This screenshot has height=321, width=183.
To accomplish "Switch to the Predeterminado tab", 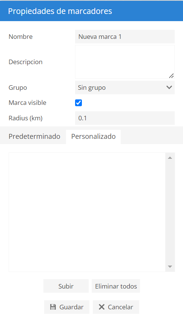I will point(34,136).
